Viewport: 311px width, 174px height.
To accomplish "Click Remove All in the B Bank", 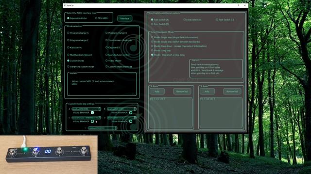I will pos(232,91).
